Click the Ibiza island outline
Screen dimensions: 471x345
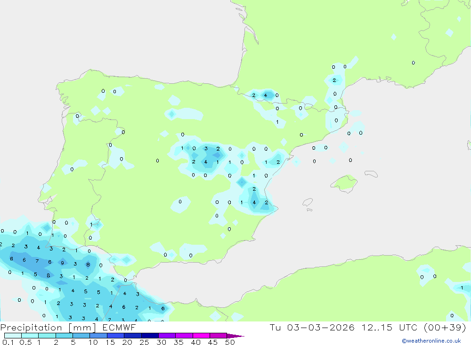(307, 202)
